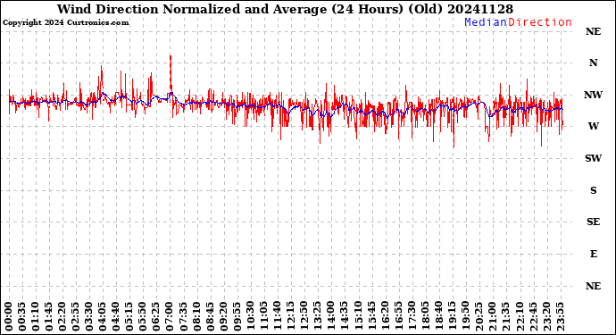
Task: Click the 20:25 time label
Action: pyautogui.click(x=479, y=317)
